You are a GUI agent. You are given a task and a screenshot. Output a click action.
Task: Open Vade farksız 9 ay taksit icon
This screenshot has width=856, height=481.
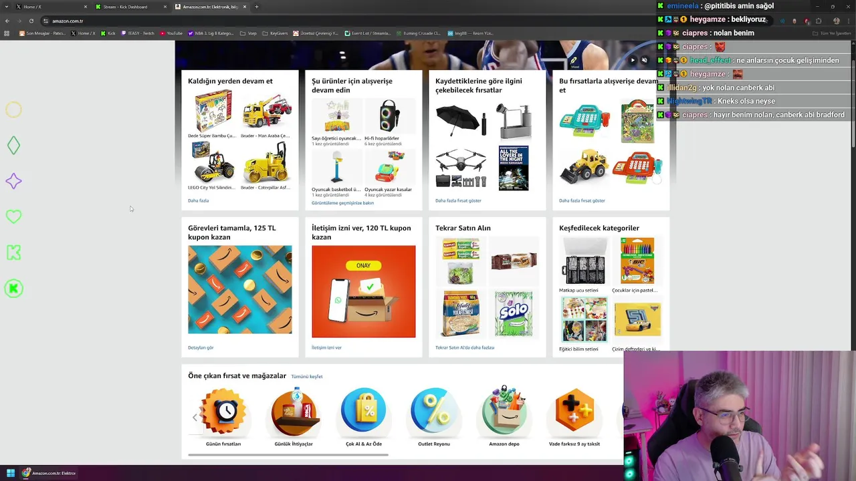point(574,412)
